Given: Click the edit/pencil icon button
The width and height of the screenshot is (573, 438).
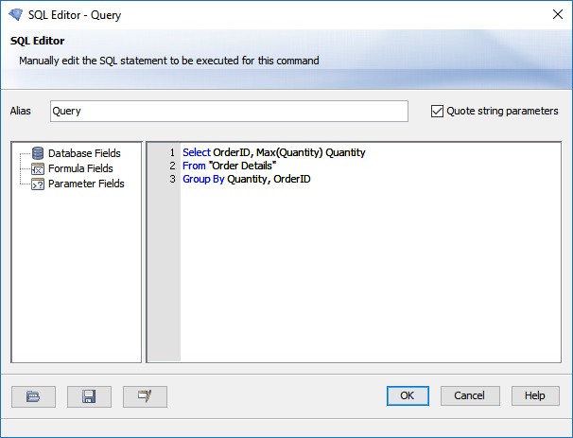Looking at the screenshot, I should coord(145,396).
